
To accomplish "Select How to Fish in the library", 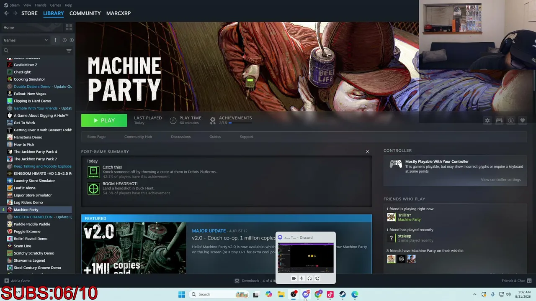I will pyautogui.click(x=24, y=144).
